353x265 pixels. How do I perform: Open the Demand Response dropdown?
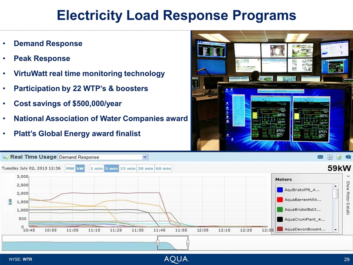pos(145,157)
